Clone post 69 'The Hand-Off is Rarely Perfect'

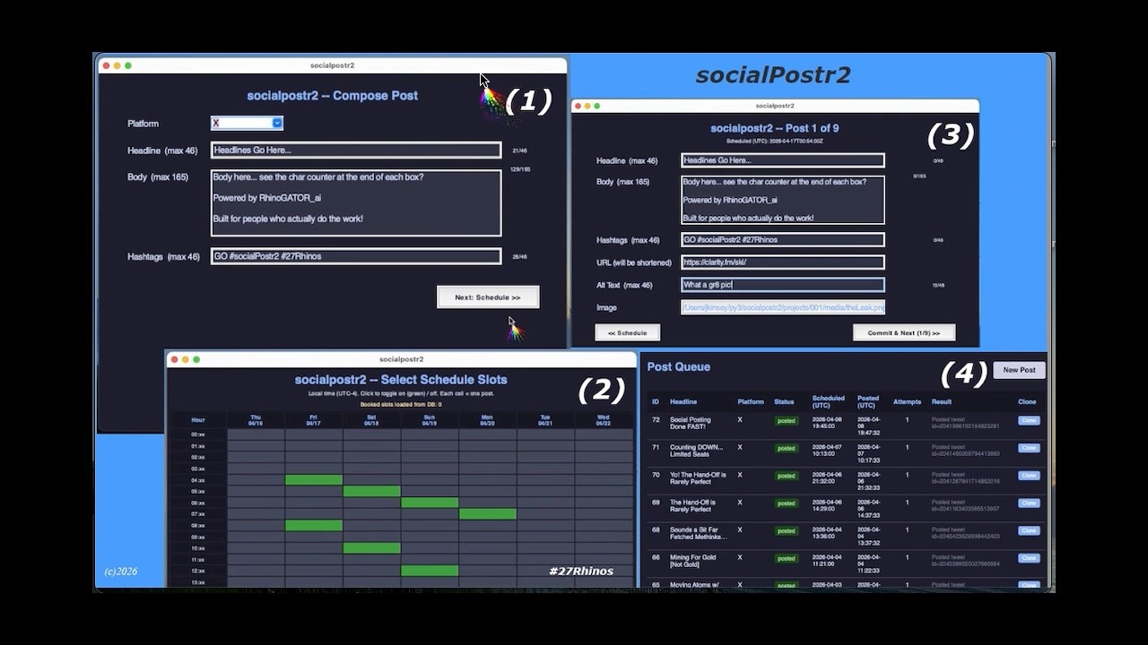tap(1029, 503)
